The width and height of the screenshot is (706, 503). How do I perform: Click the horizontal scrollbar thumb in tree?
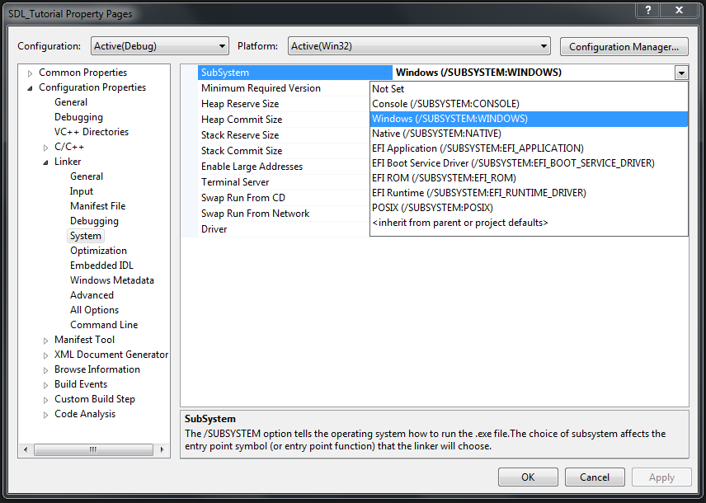click(93, 449)
